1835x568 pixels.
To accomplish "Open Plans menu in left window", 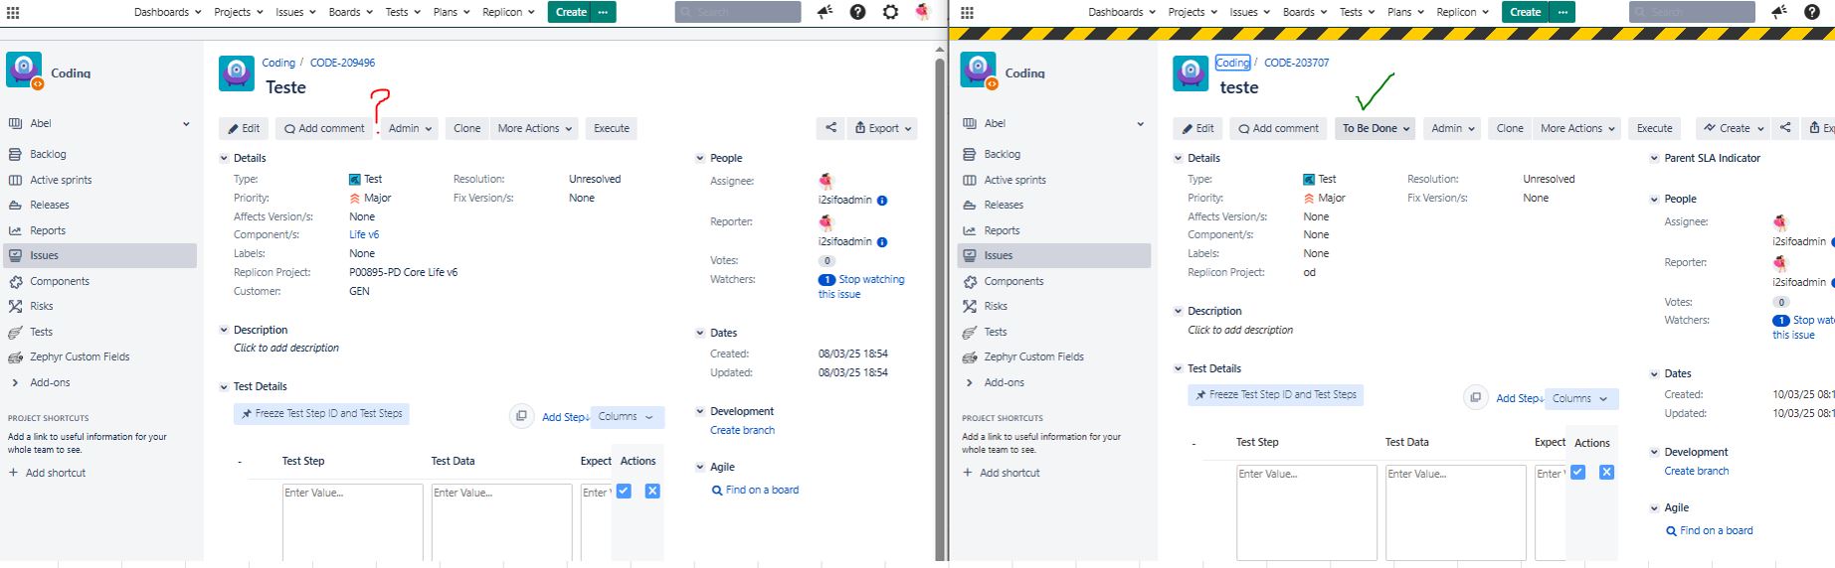I will coord(452,12).
